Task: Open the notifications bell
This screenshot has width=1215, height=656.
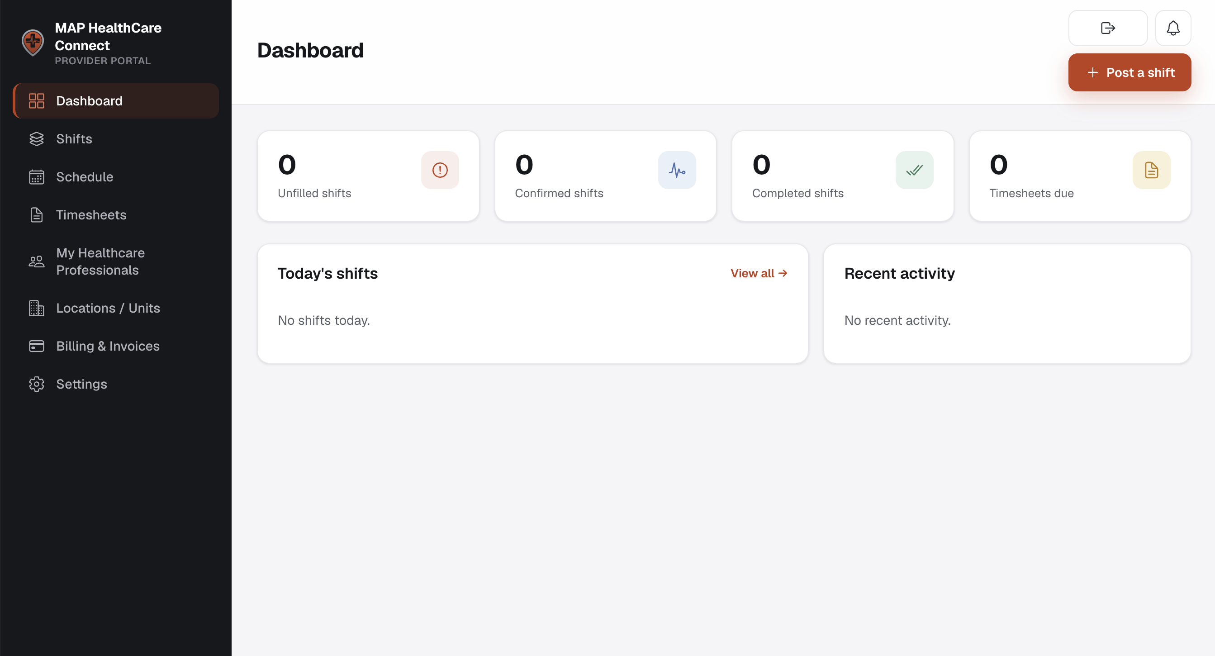Action: pos(1173,28)
